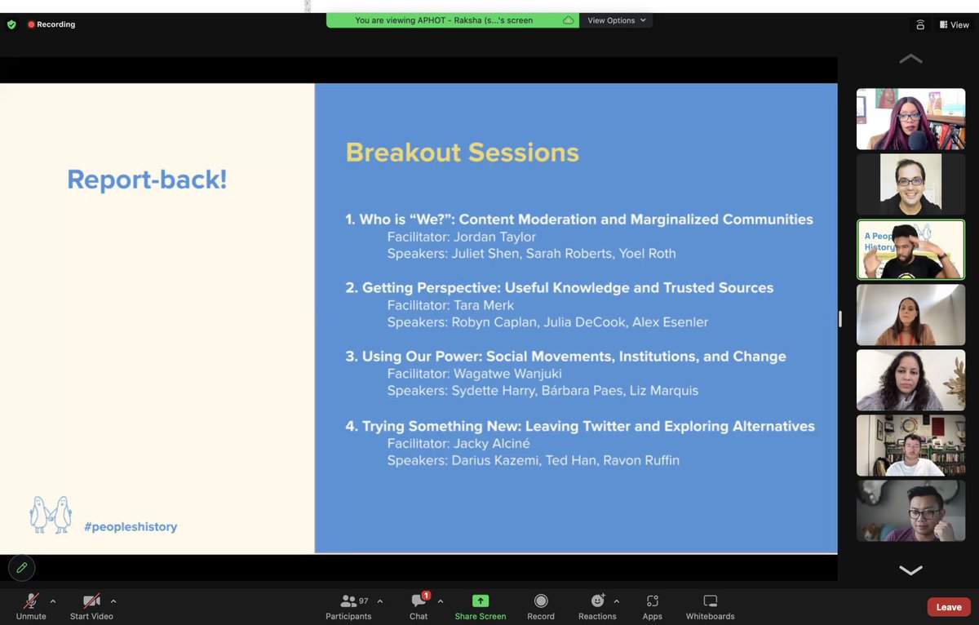Image resolution: width=979 pixels, height=625 pixels.
Task: Click the down chevron below the participant thumbnails
Action: (x=910, y=570)
